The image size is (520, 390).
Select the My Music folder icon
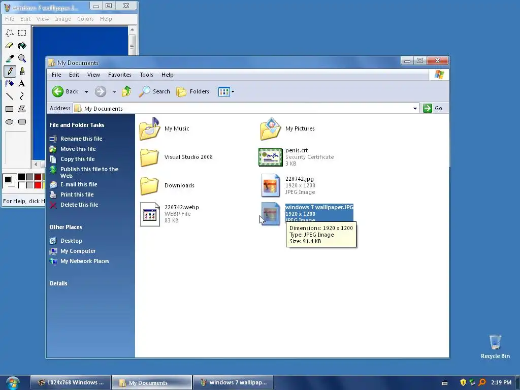(150, 128)
